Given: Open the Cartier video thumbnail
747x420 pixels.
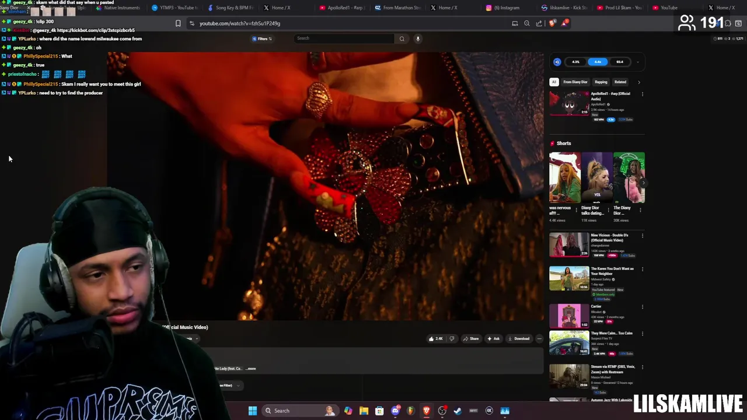Looking at the screenshot, I should [x=569, y=316].
